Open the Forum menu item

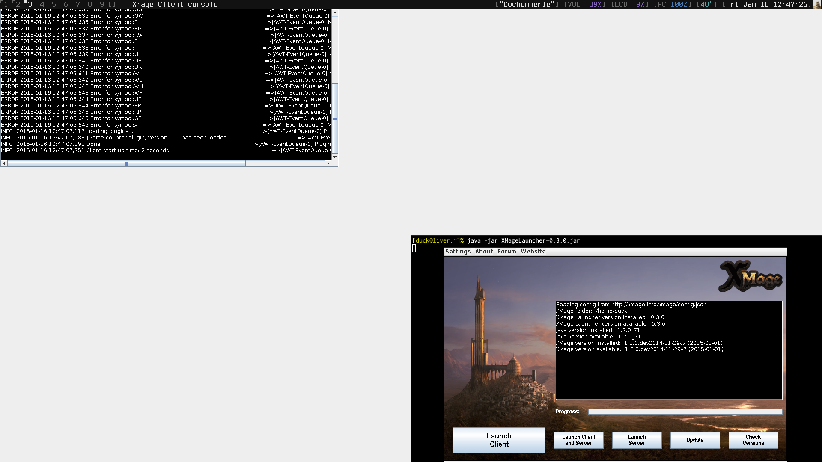point(506,252)
